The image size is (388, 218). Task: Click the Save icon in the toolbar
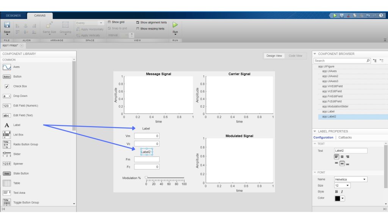[6, 25]
